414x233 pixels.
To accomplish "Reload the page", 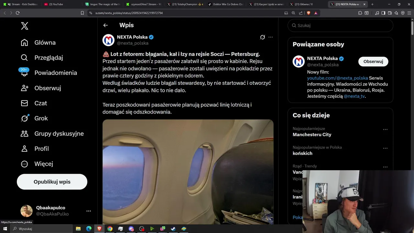I will (x=17, y=13).
